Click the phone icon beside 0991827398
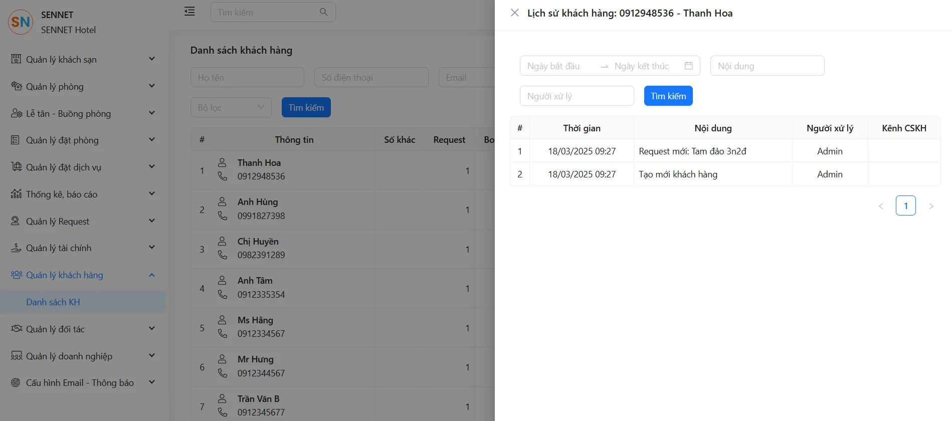952x421 pixels. 222,216
